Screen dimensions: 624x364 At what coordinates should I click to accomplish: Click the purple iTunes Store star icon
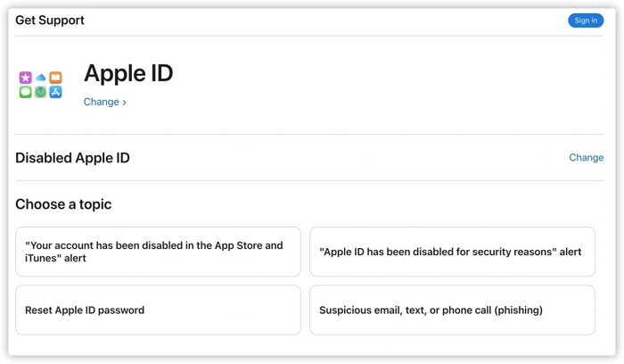(26, 78)
